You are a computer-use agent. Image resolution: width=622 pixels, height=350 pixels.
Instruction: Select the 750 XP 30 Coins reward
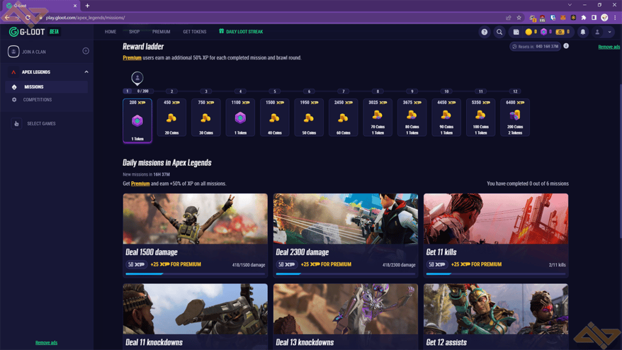click(x=206, y=117)
